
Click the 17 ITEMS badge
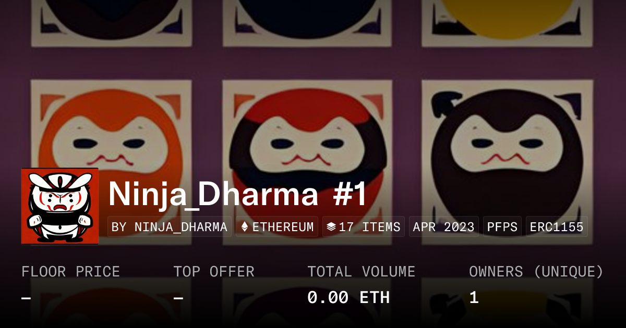[363, 227]
